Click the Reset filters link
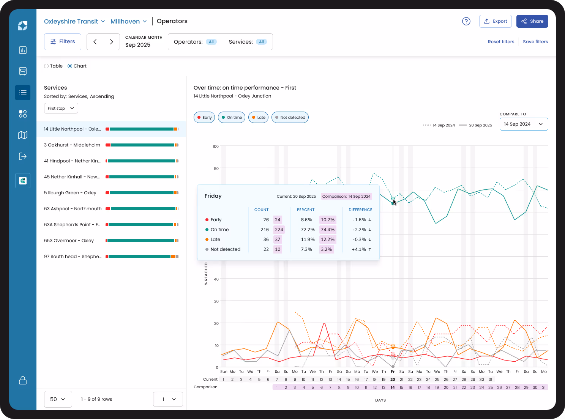 [x=501, y=41]
